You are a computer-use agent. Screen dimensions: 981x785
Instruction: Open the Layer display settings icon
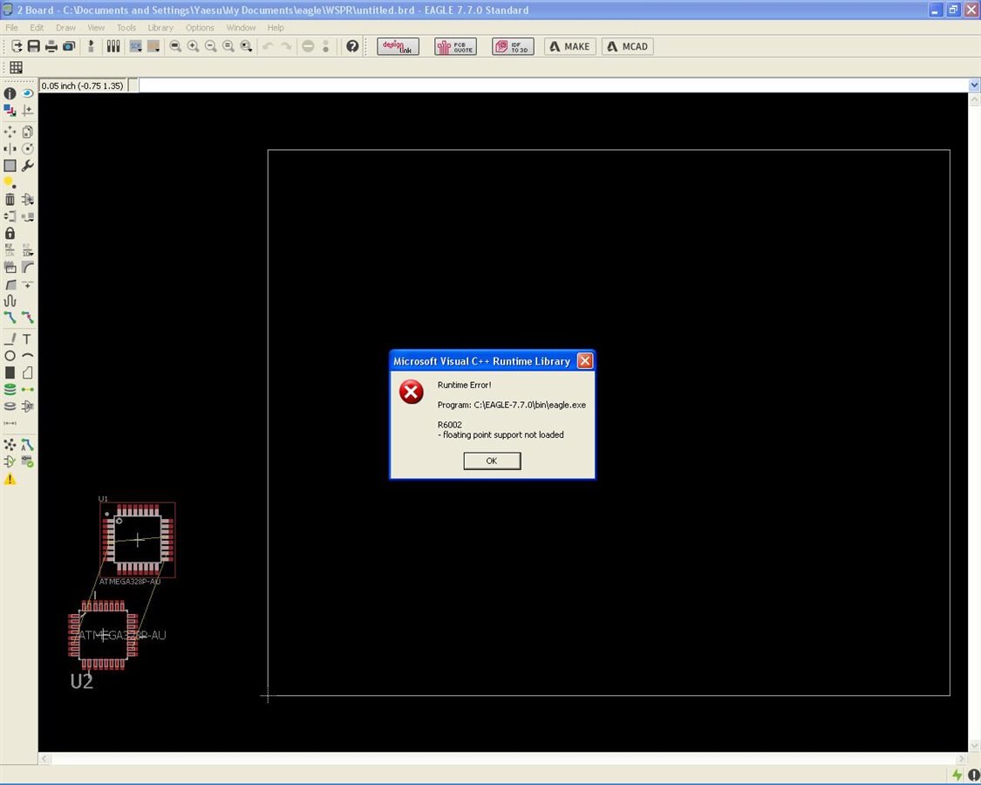click(x=10, y=110)
